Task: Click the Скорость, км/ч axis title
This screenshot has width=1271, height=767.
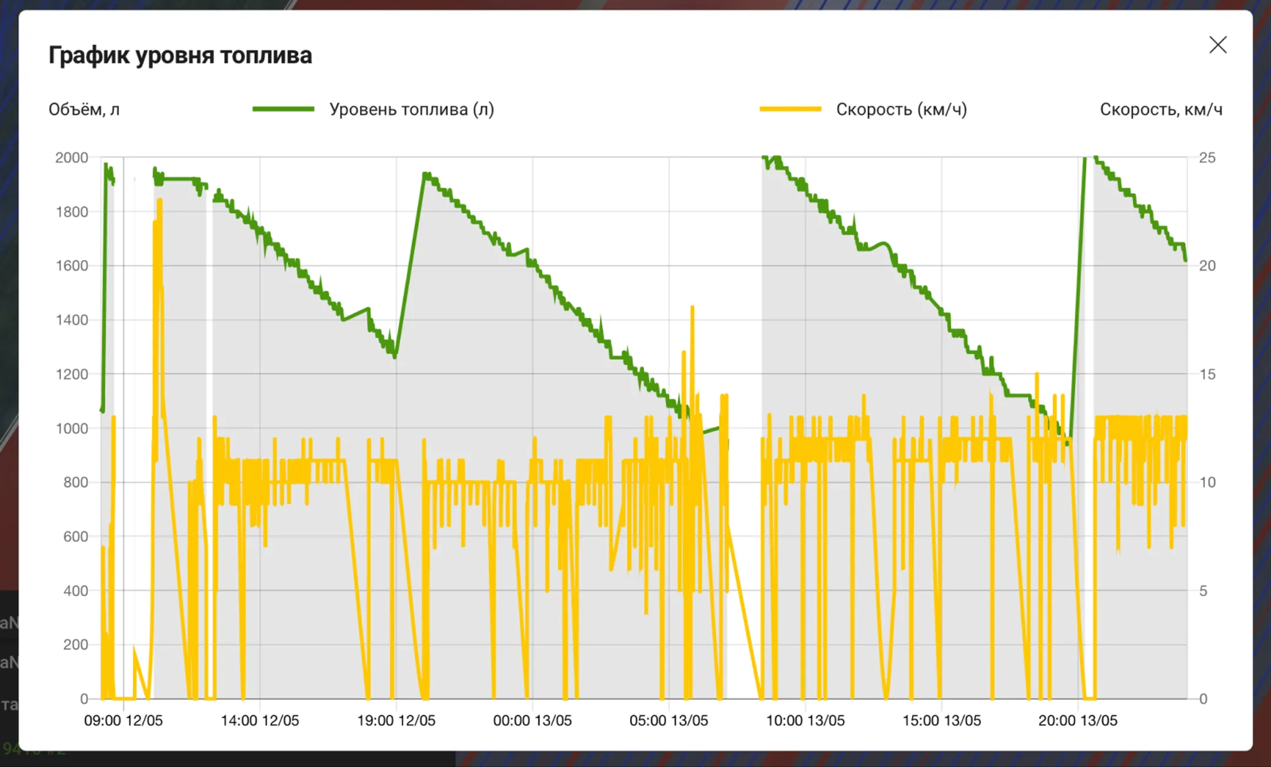Action: (1160, 109)
